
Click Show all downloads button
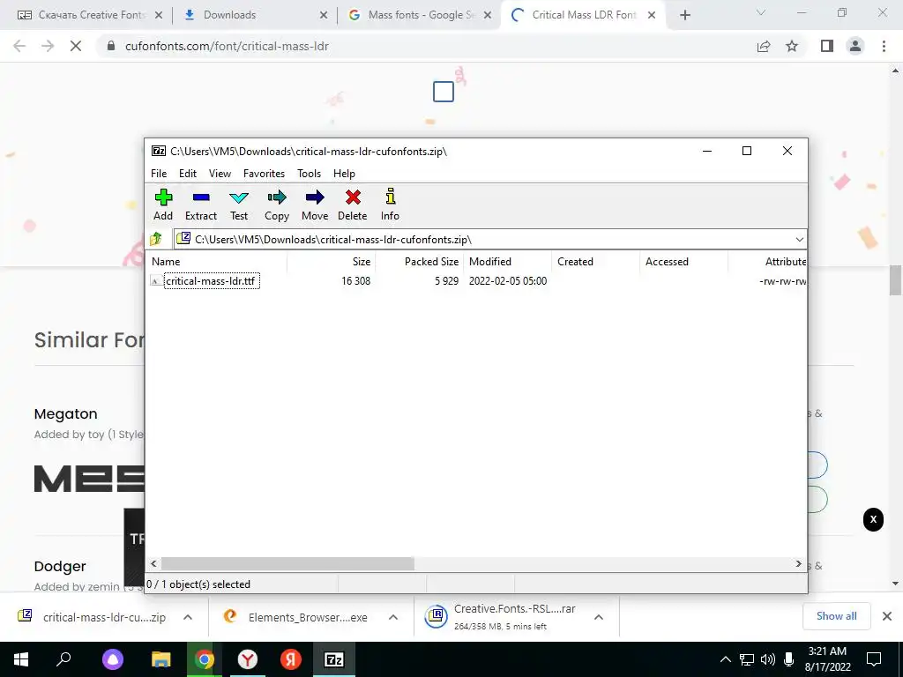tap(836, 616)
